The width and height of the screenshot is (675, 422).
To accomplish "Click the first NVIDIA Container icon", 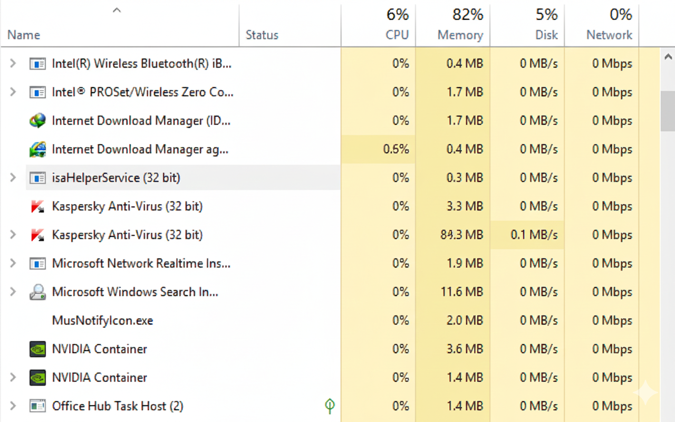I will click(37, 349).
